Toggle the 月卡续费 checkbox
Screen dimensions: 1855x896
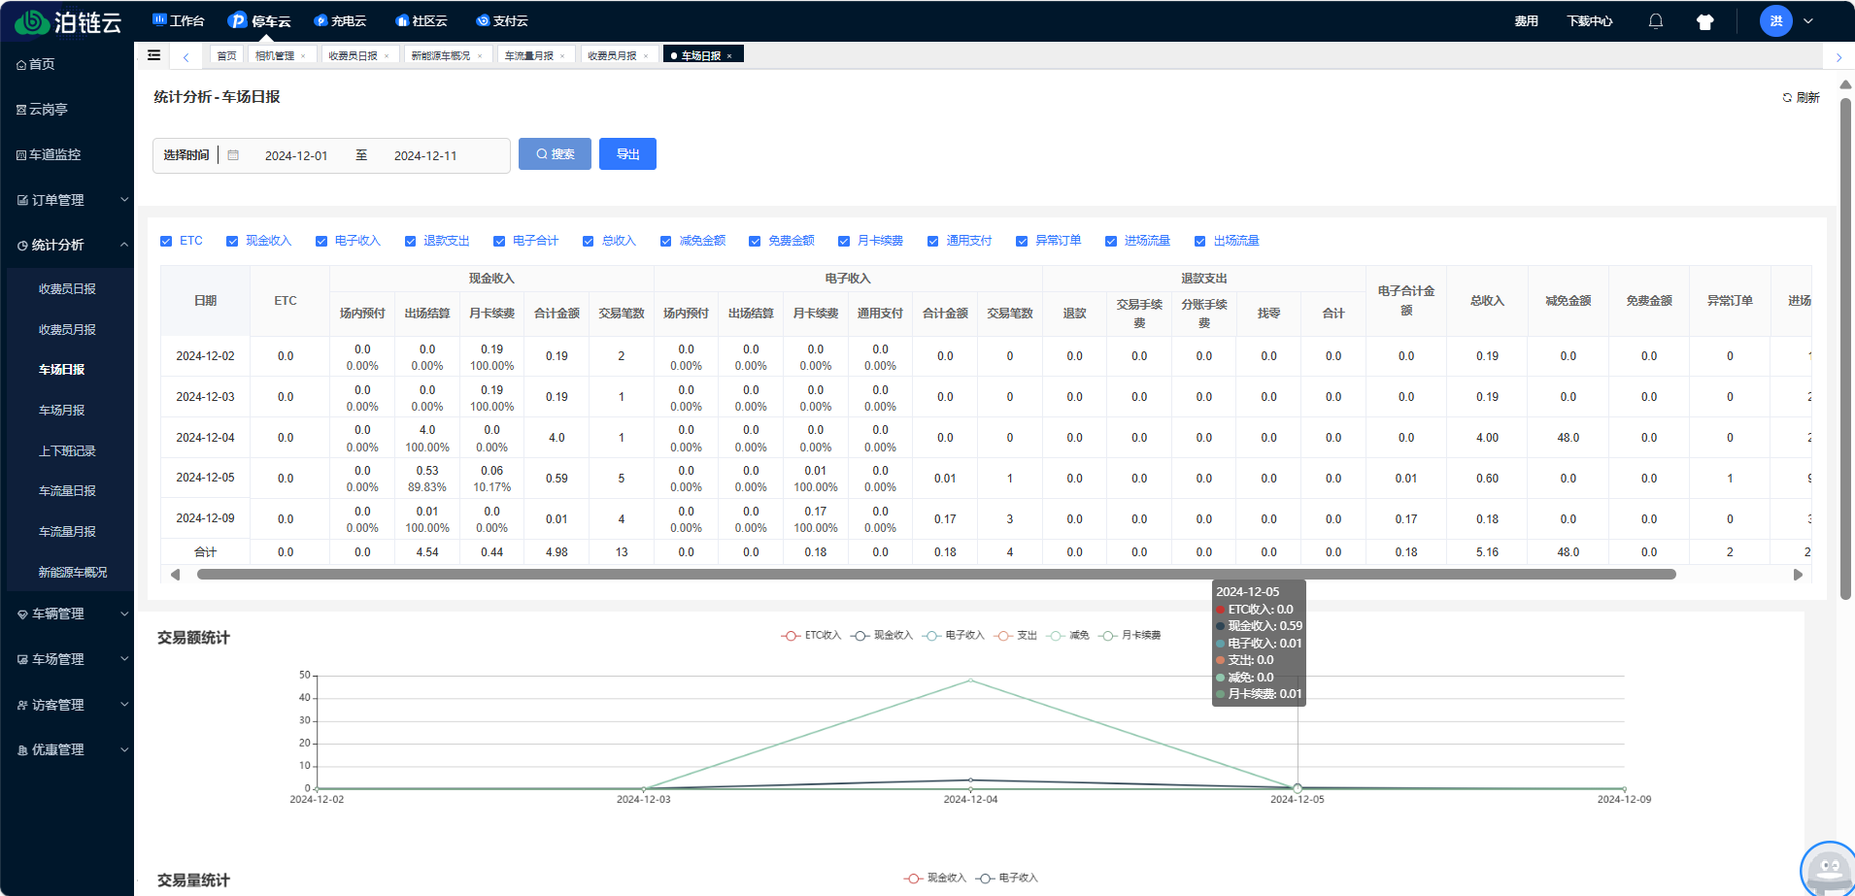click(844, 241)
